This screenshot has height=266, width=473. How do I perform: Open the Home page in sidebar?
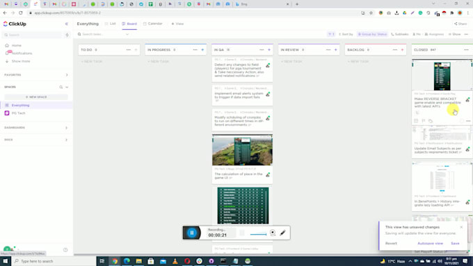(16, 45)
